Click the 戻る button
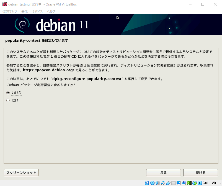222x186 pixels. tap(164, 172)
